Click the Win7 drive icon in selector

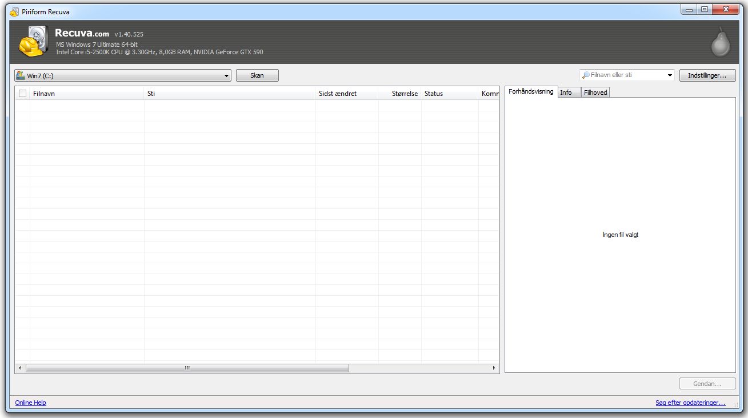coord(21,75)
